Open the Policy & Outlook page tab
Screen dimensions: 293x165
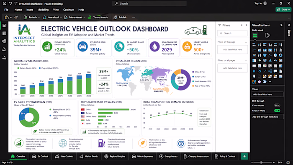(225, 156)
